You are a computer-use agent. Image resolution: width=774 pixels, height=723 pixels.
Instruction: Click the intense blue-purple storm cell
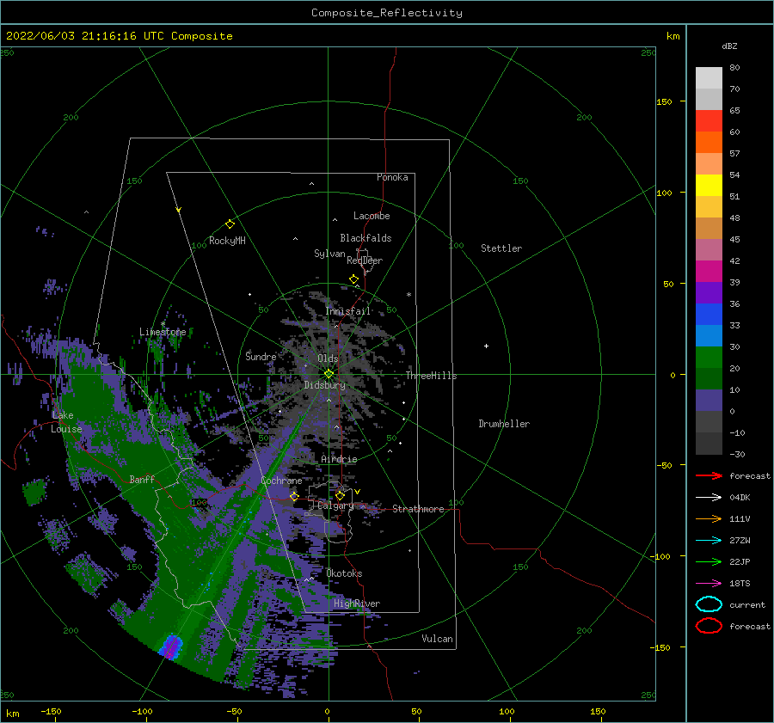pos(171,646)
